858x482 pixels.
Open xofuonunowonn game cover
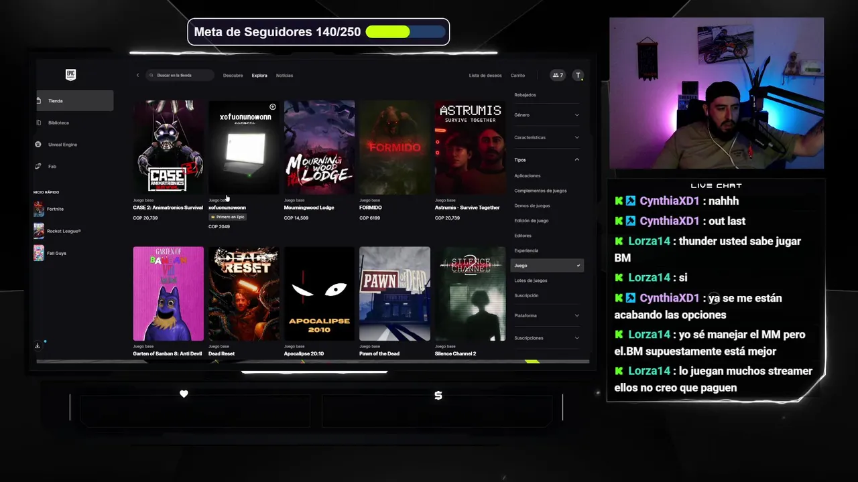244,147
